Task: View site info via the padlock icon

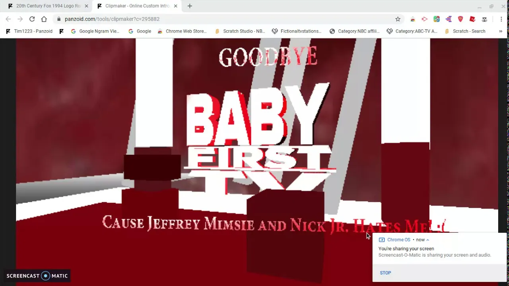Action: point(59,19)
